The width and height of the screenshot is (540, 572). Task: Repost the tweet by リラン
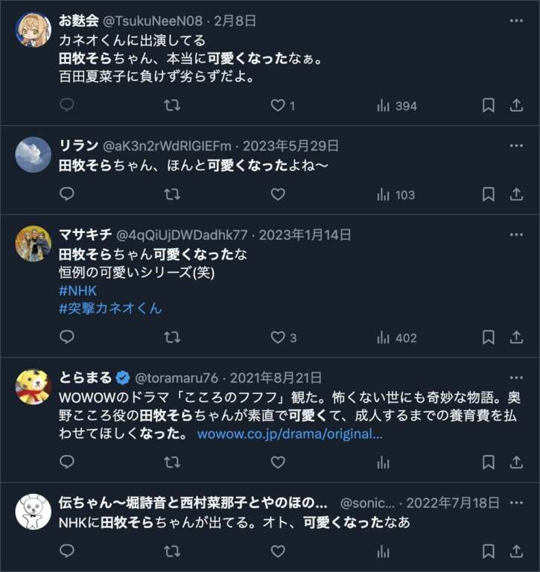[x=172, y=194]
